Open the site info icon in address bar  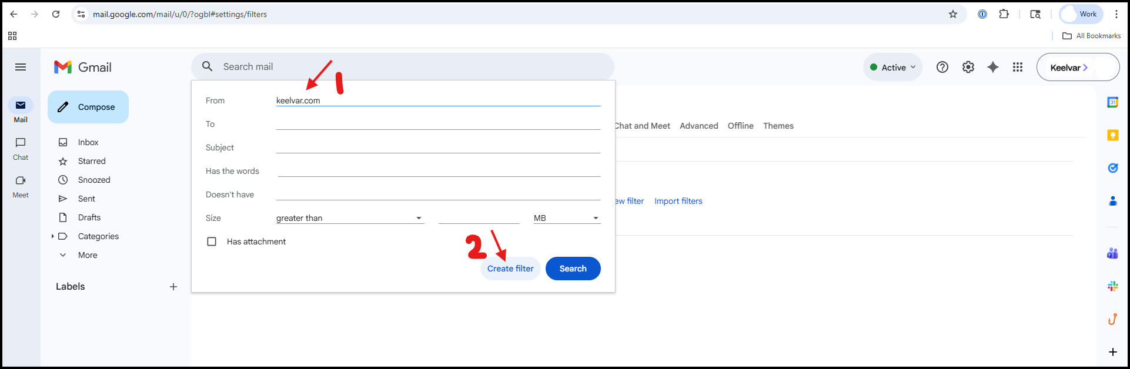81,14
